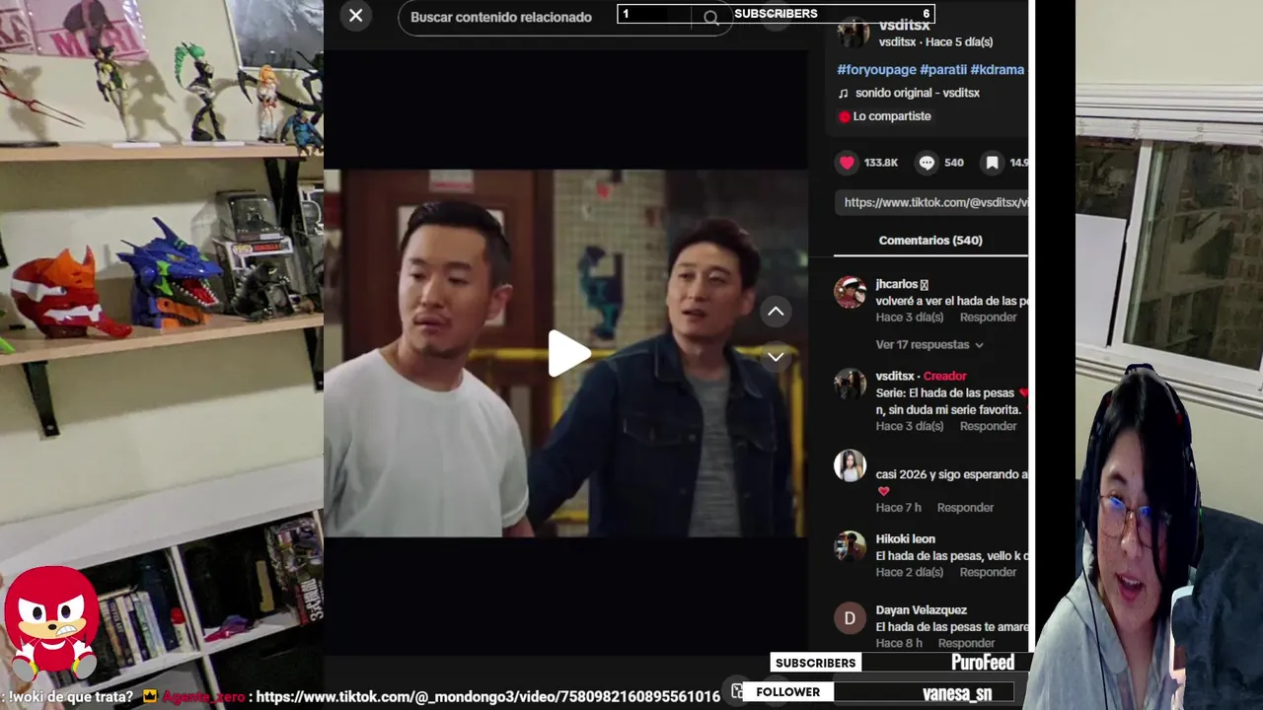
Task: Open the vsditsx avatar beside the Creador comment
Action: pos(850,384)
